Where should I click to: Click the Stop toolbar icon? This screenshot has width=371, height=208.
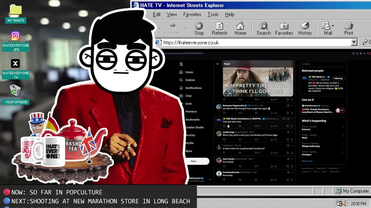coord(199,26)
